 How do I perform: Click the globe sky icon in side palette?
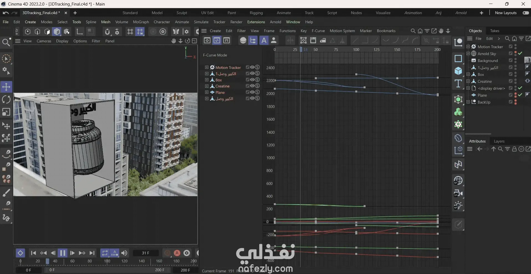458,180
